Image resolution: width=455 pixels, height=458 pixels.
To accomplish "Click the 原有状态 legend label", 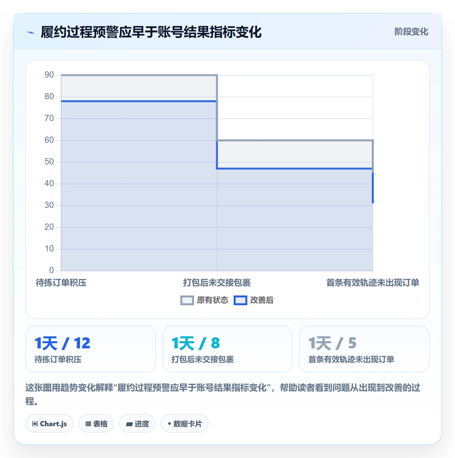I will coord(212,300).
